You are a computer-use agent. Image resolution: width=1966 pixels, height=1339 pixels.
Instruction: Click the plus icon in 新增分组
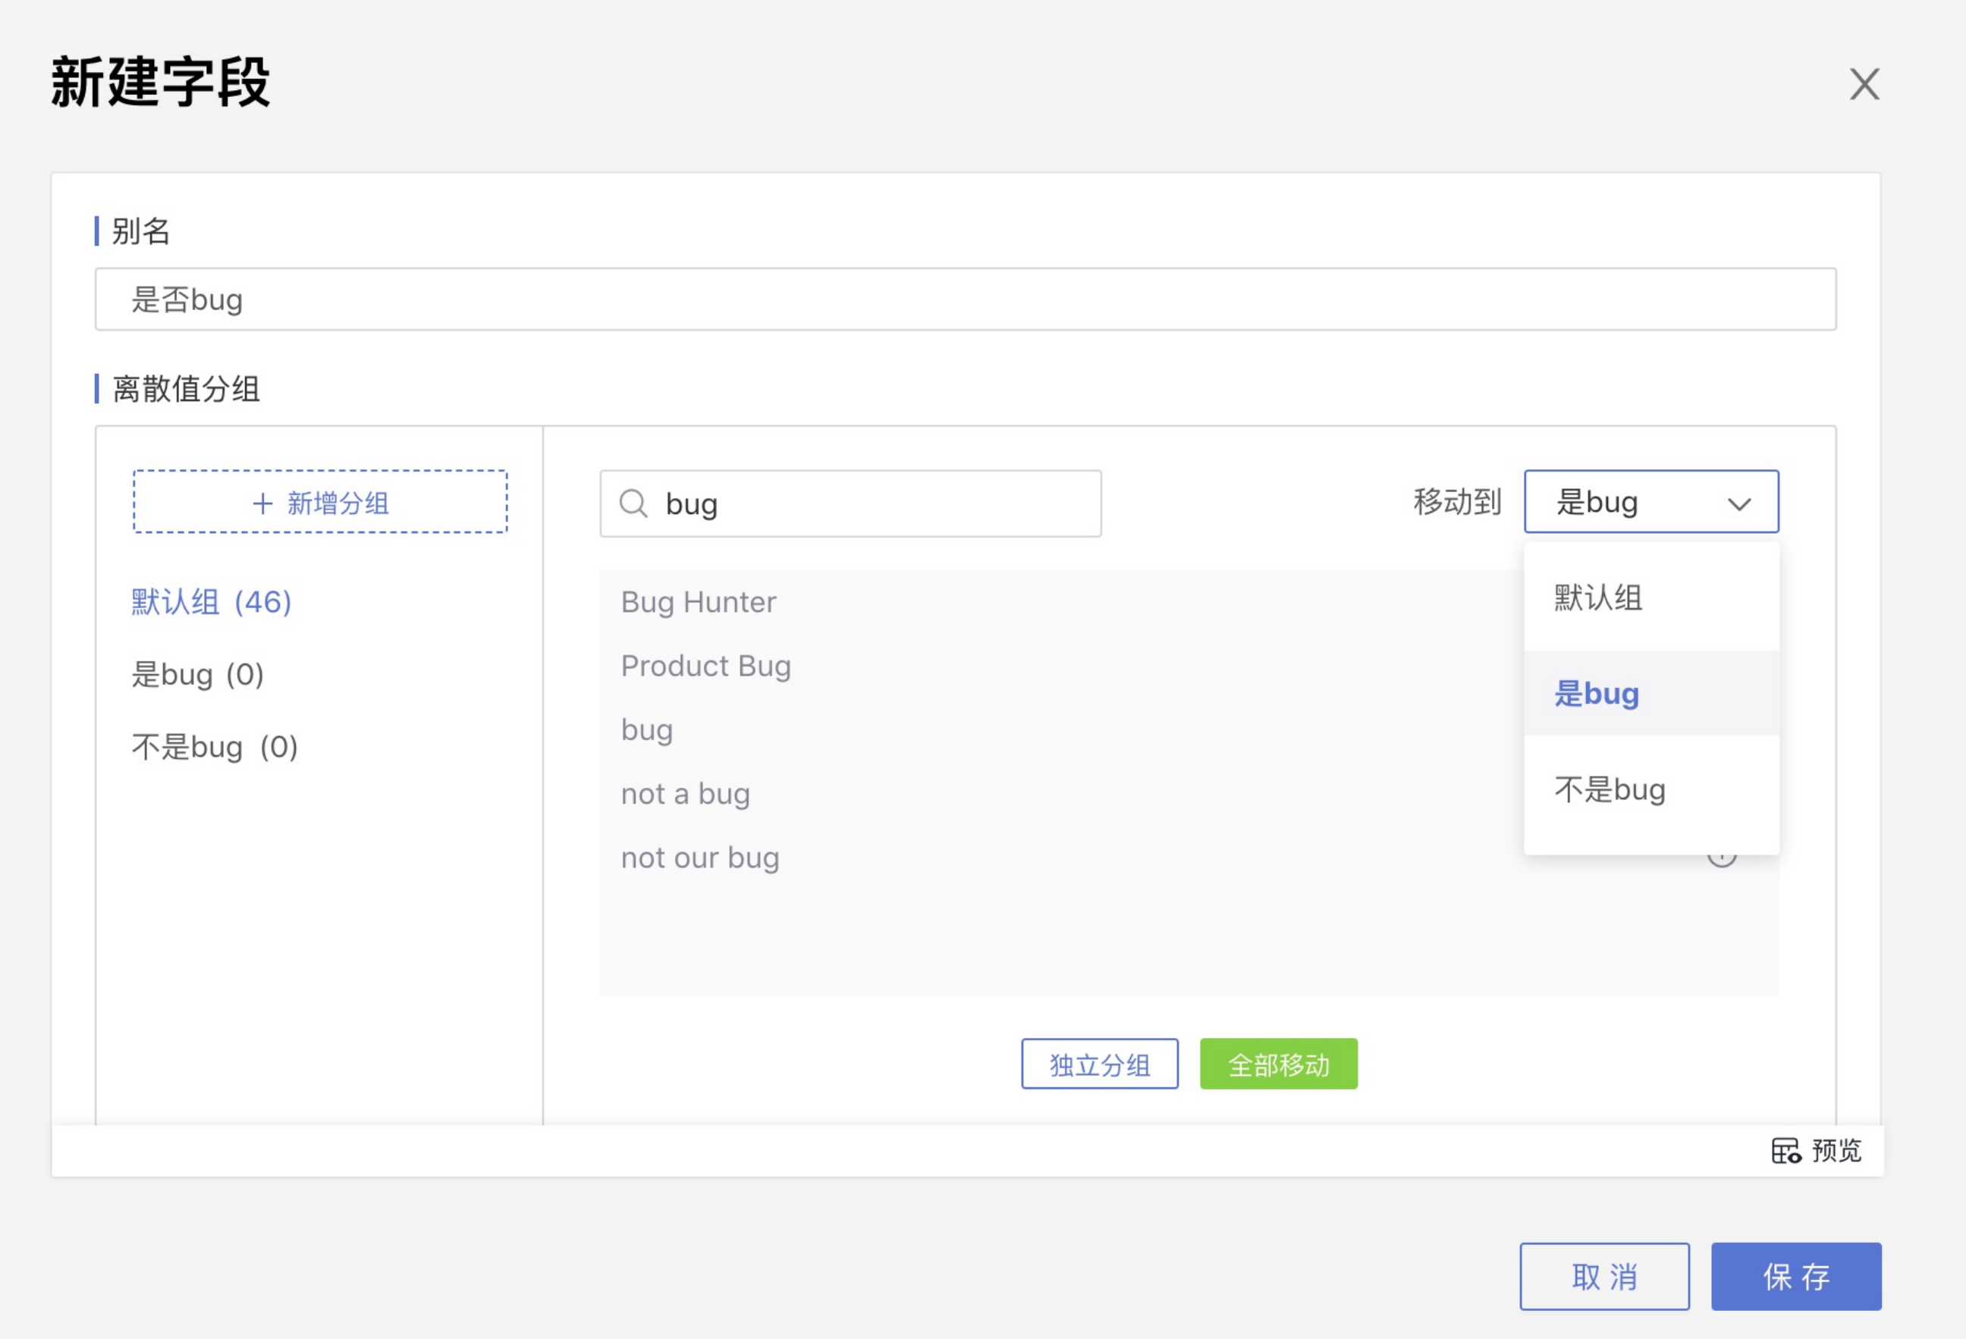(x=262, y=504)
